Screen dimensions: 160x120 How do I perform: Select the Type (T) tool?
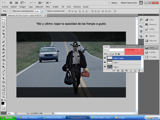point(4,75)
